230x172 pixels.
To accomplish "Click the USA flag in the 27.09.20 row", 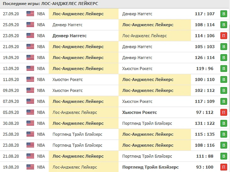I will (x=30, y=14).
